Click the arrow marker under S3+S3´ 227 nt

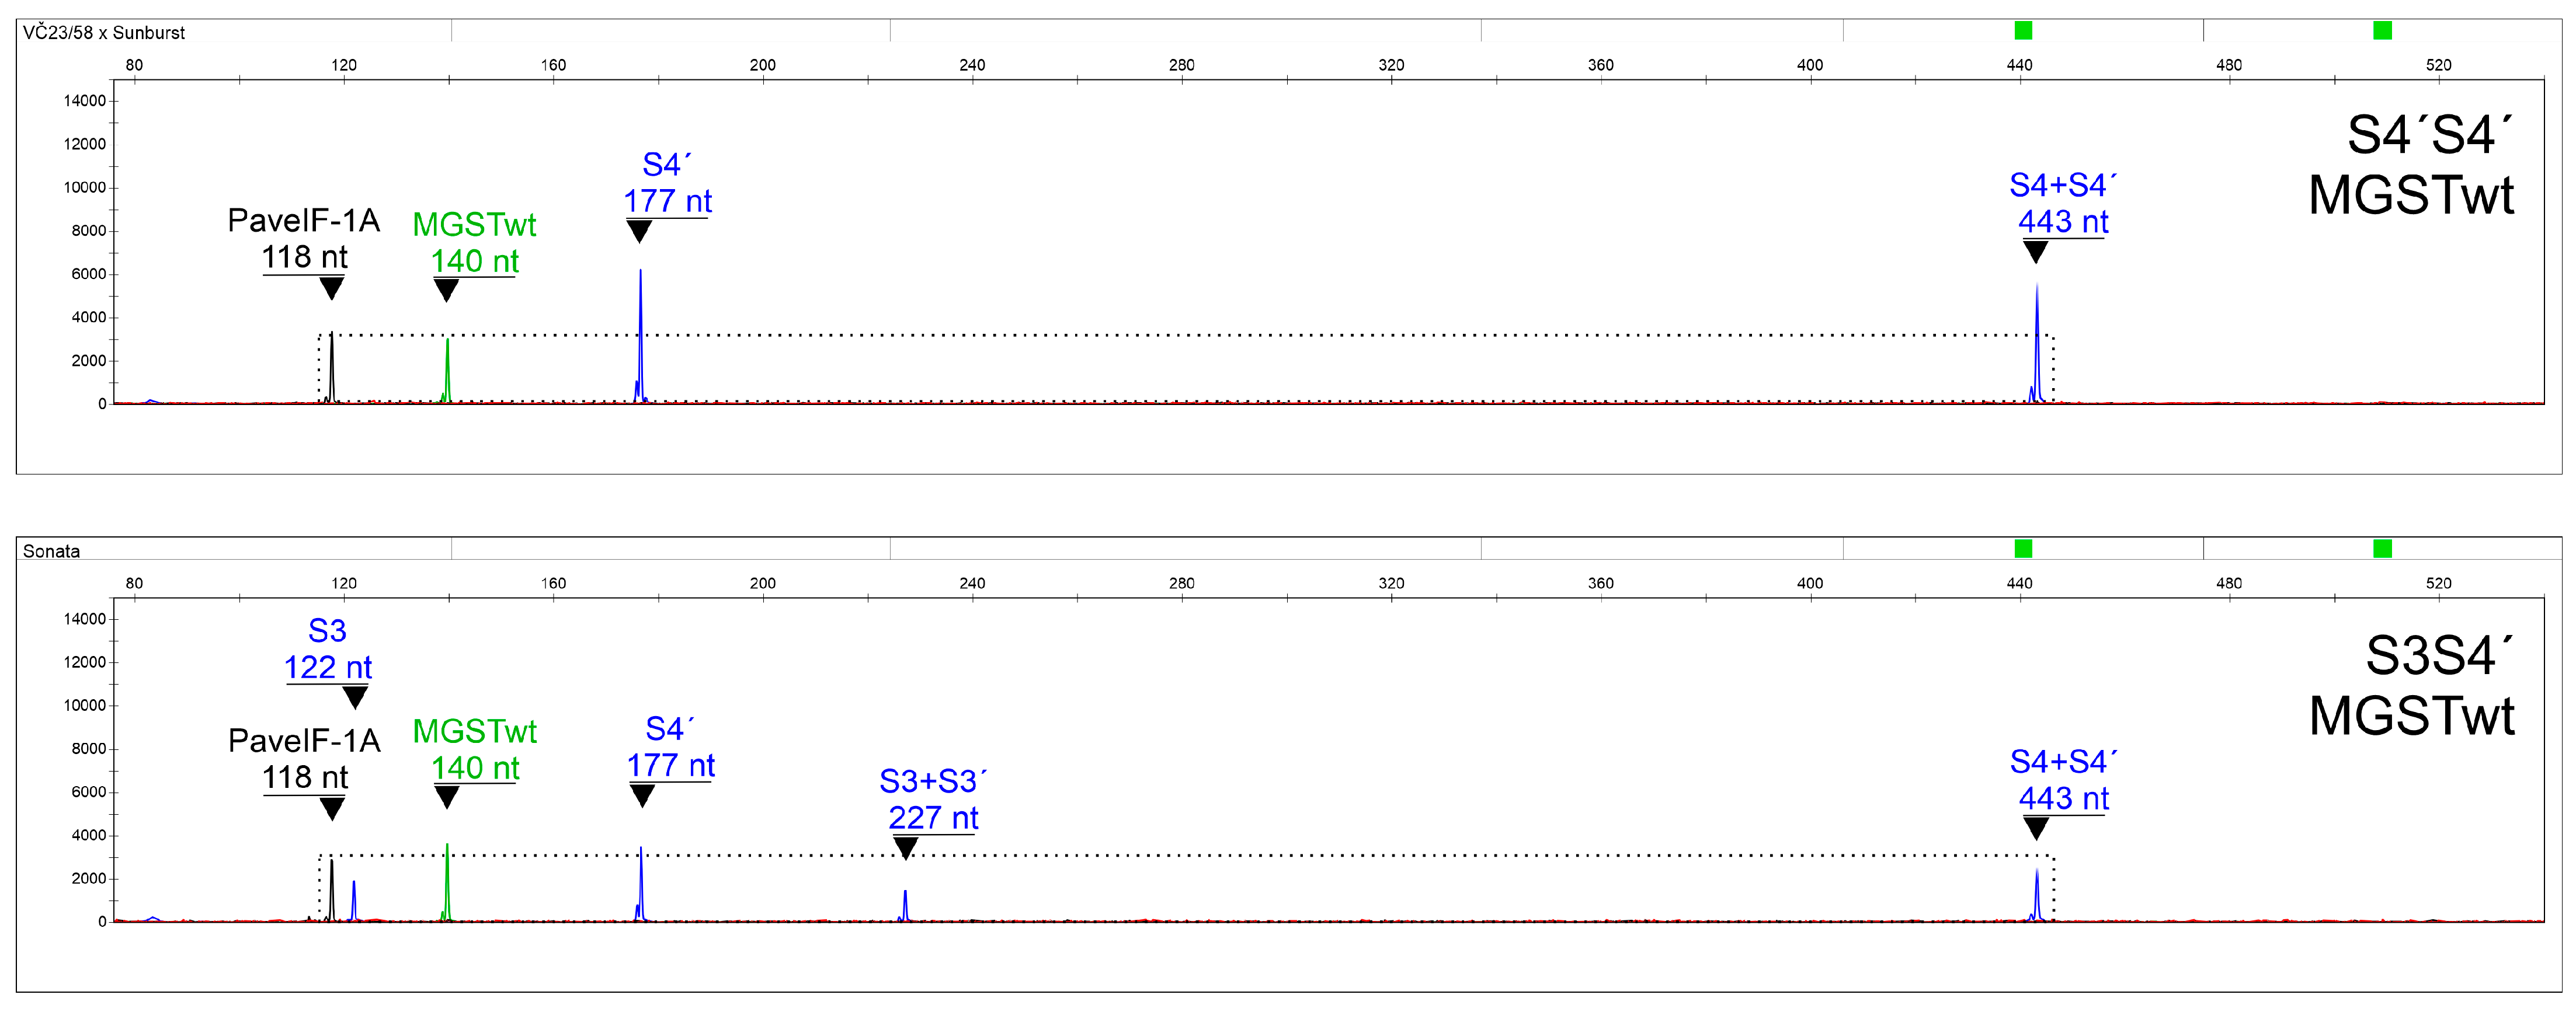click(905, 847)
